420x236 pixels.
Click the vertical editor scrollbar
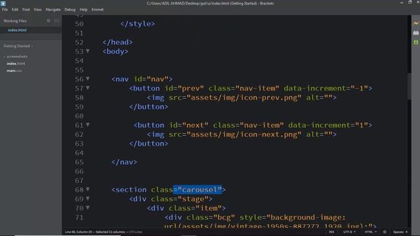point(409,86)
